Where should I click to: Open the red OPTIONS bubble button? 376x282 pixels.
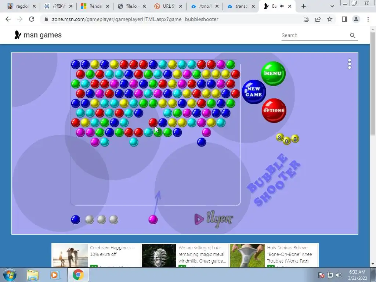[x=274, y=111]
